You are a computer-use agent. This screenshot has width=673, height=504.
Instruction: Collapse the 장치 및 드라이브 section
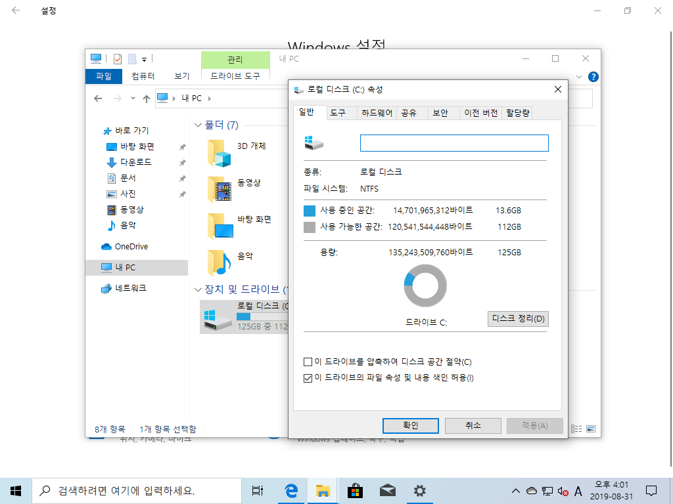(x=198, y=289)
